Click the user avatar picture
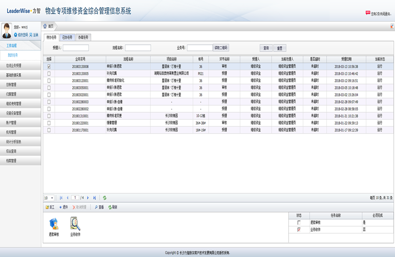This screenshot has height=257, width=395. click(7, 31)
